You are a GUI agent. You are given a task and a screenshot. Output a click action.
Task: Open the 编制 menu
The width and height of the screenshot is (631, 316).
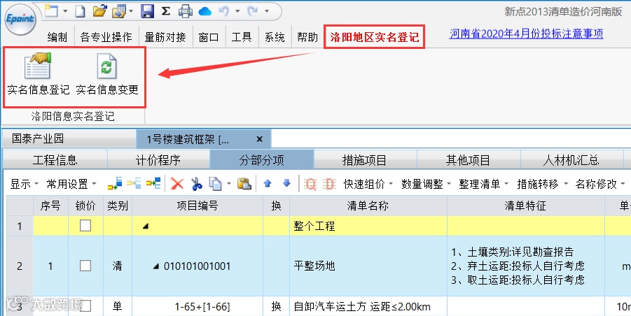point(57,37)
